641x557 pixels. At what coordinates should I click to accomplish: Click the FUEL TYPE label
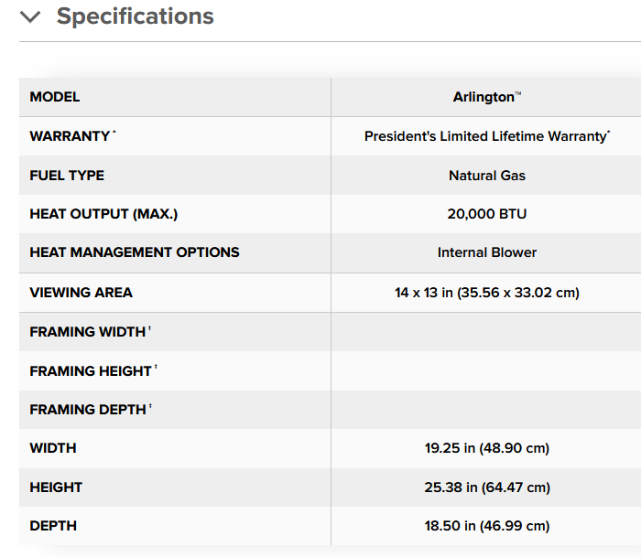(67, 176)
